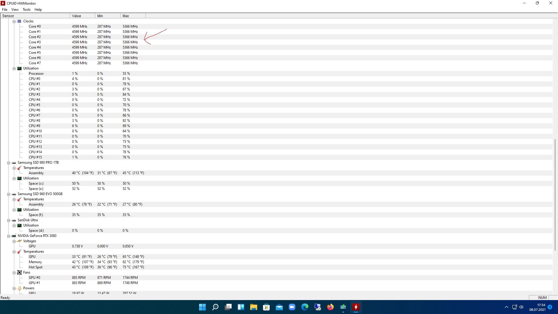Collapse the Clocks tree node
The height and width of the screenshot is (314, 558).
14,22
